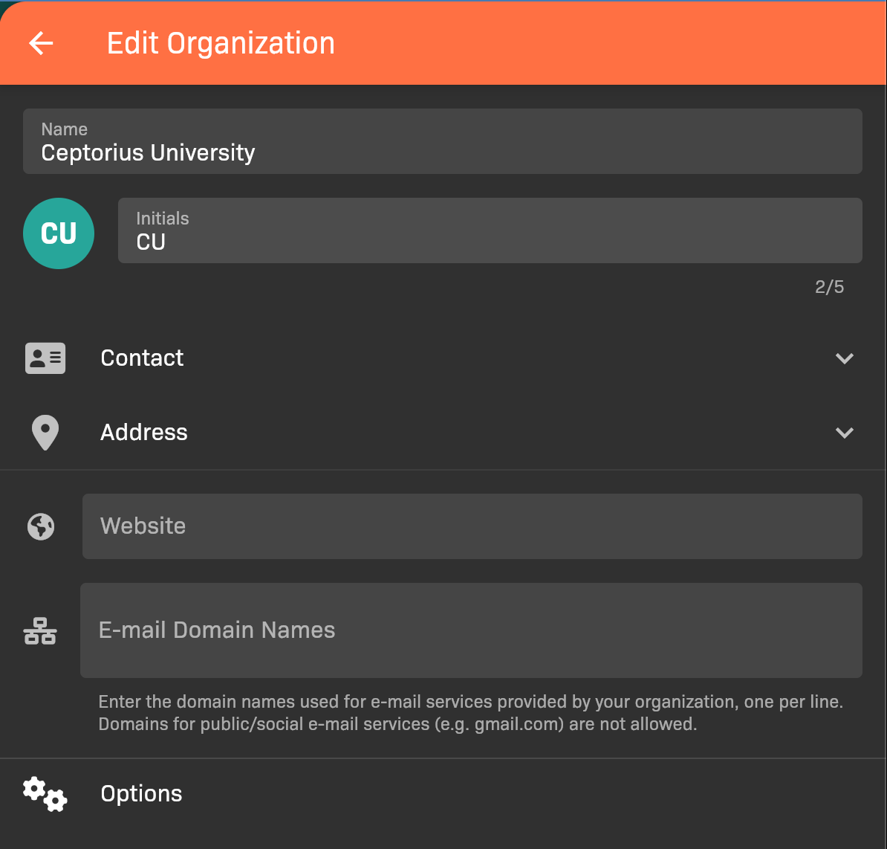Click the domain names helper text
The width and height of the screenshot is (887, 849).
click(470, 713)
